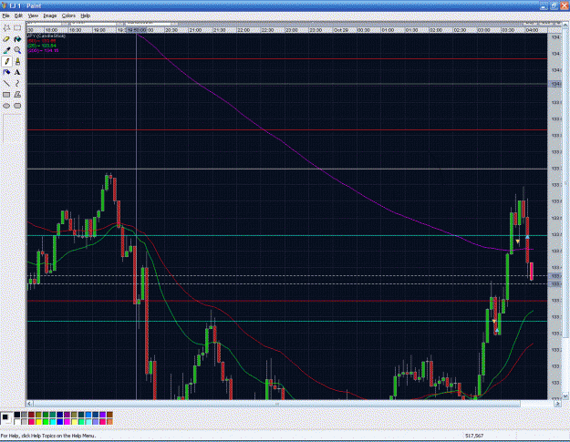This screenshot has height=442, width=570.
Task: Select the brown palette swatch
Action: [109, 415]
